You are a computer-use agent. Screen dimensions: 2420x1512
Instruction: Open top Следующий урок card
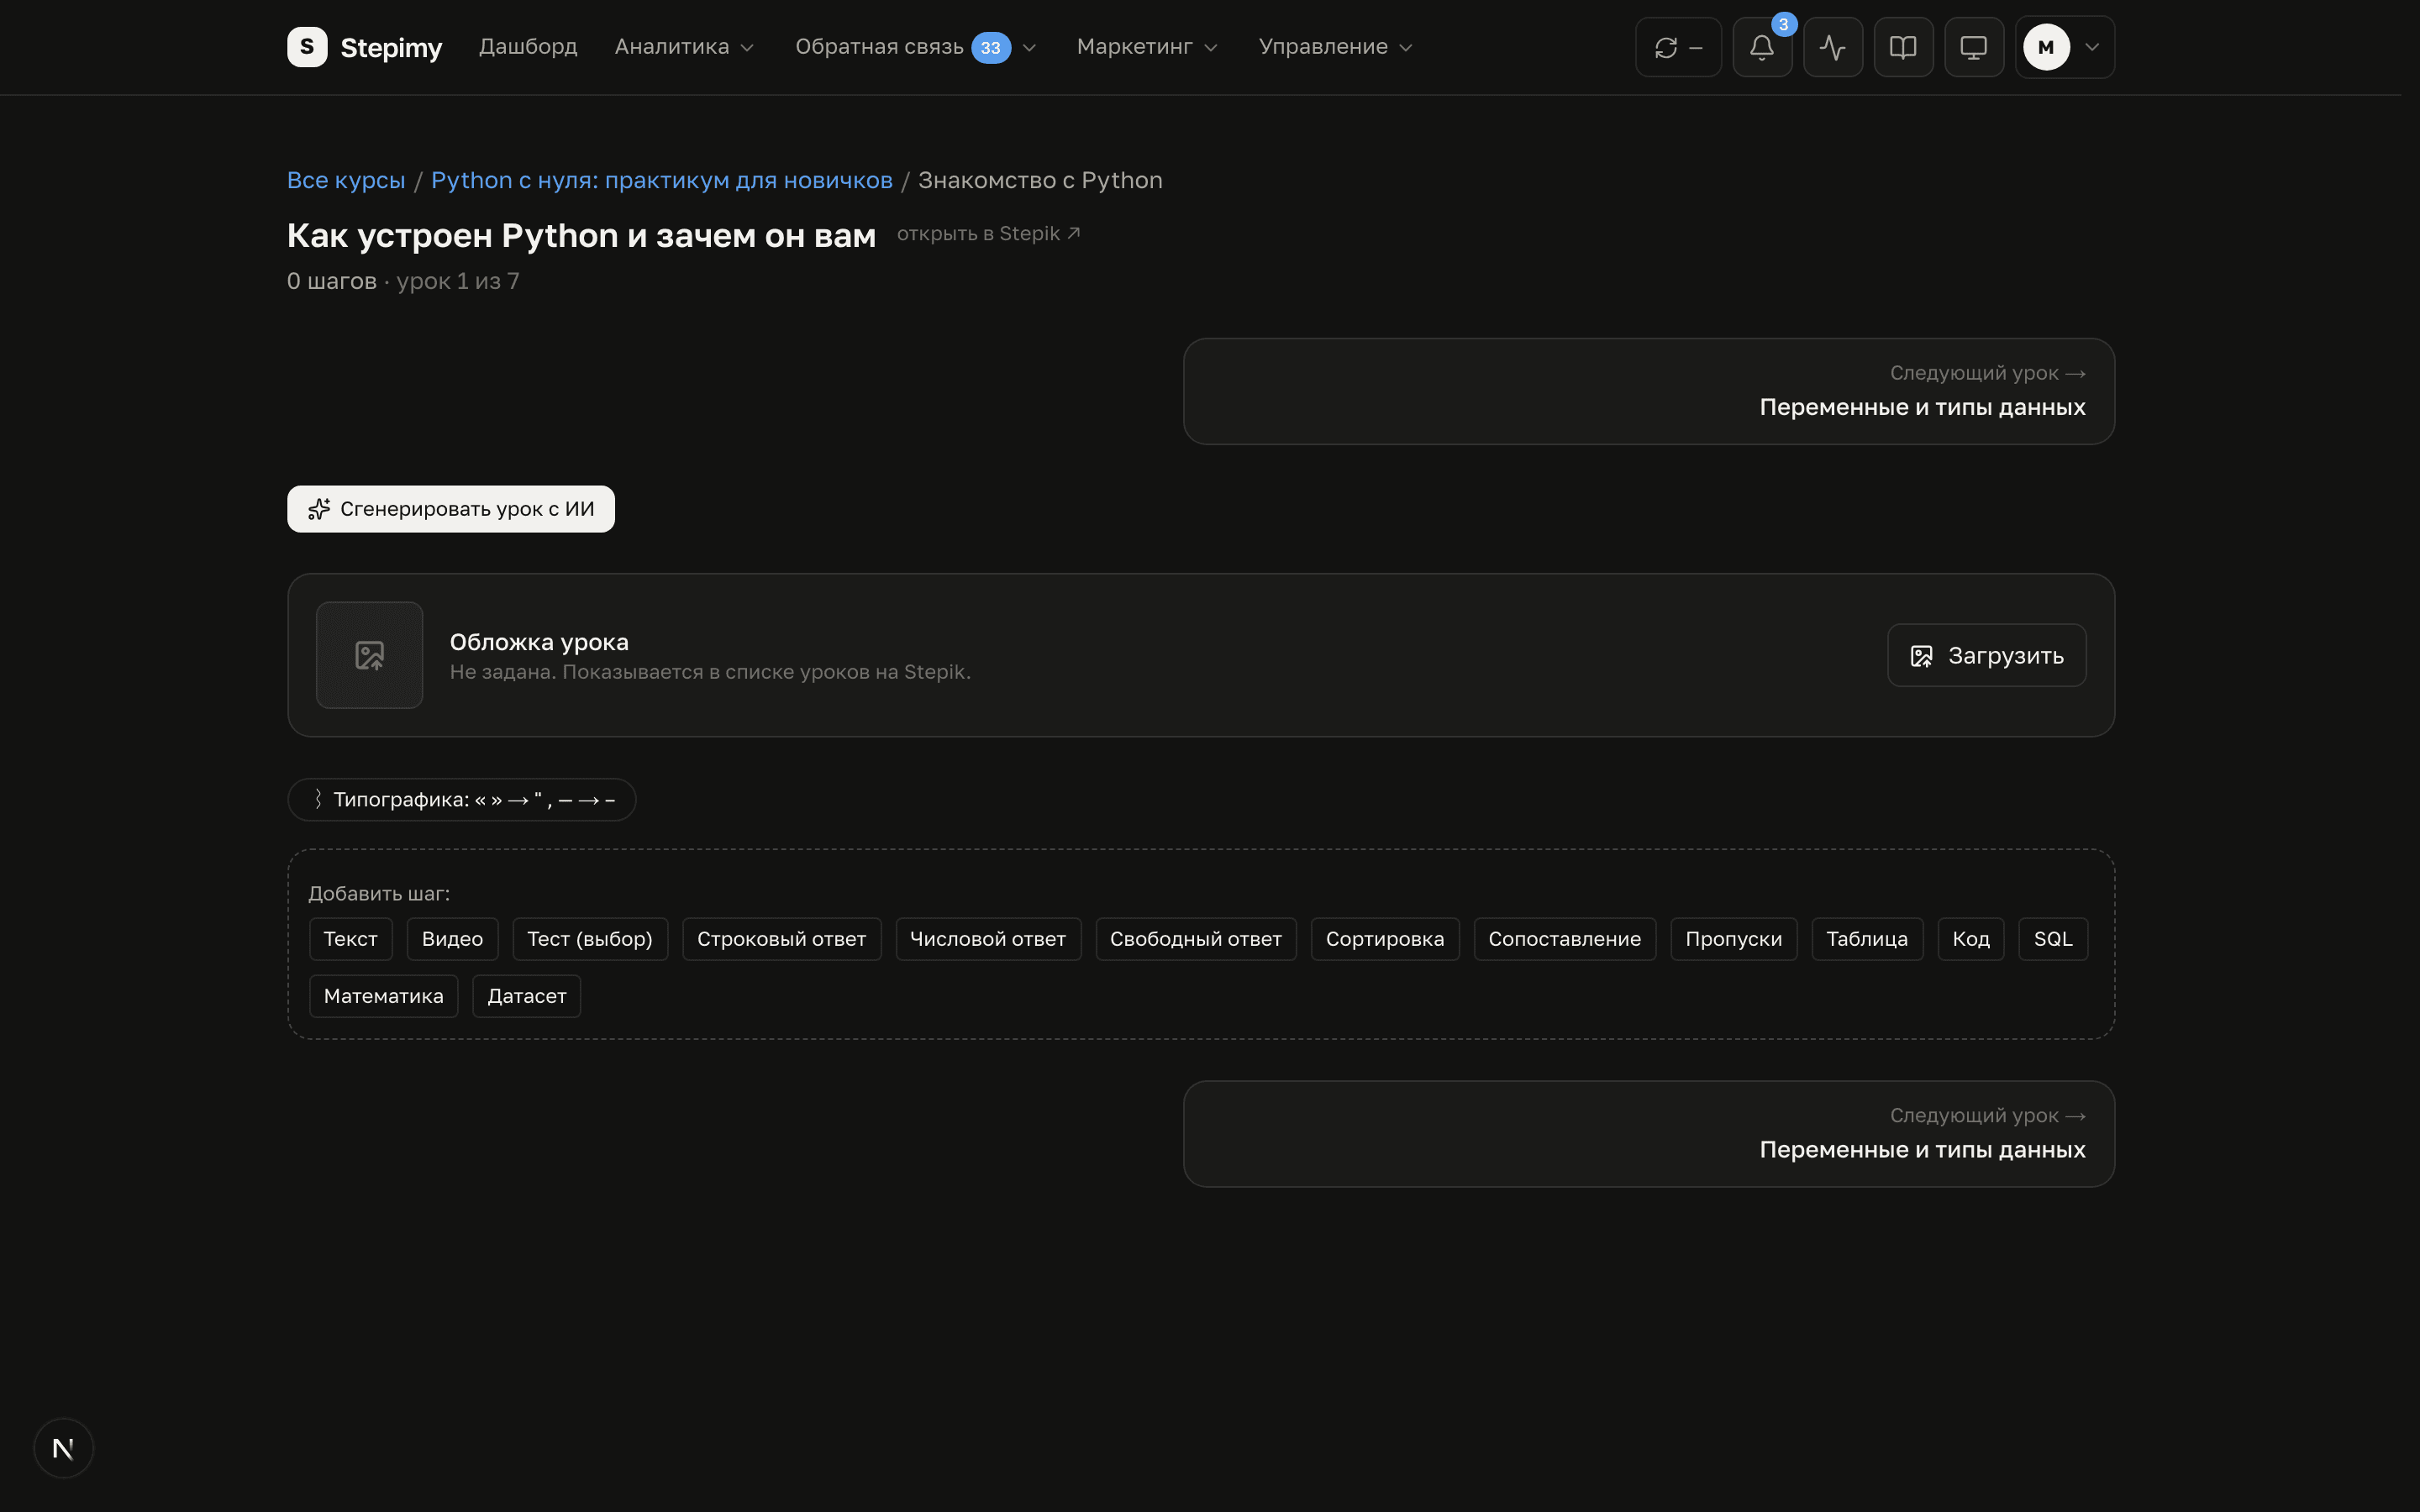[x=1648, y=391]
